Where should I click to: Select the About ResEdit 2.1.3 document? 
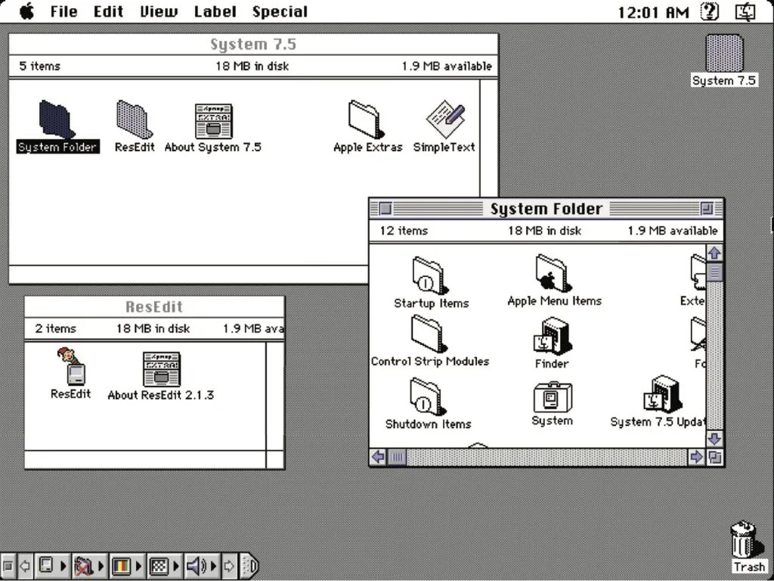coord(161,369)
